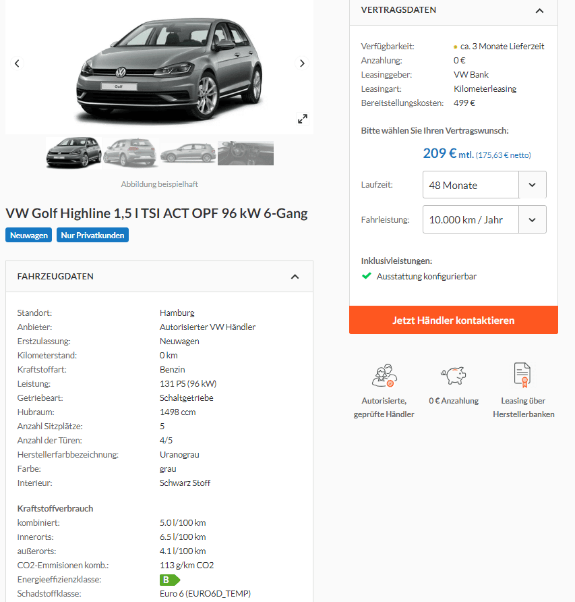The image size is (575, 602).
Task: Select the rear view car thumbnail
Action: pos(131,153)
